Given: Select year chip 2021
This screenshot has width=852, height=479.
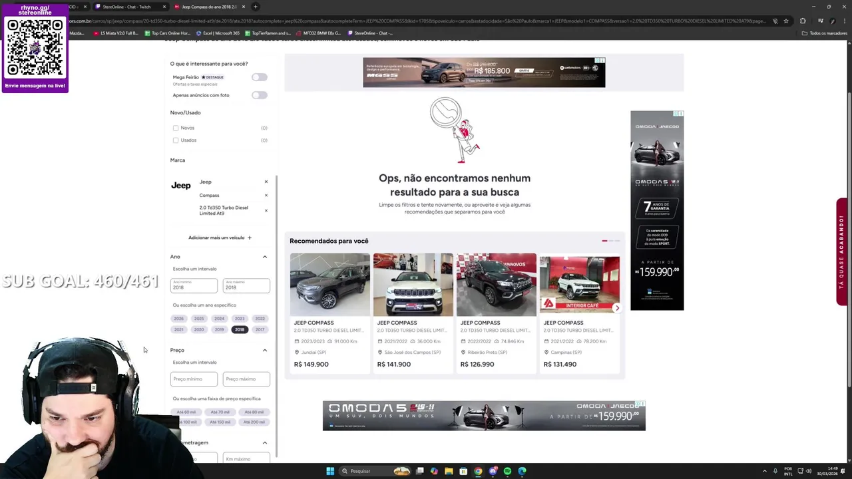Looking at the screenshot, I should (178, 330).
